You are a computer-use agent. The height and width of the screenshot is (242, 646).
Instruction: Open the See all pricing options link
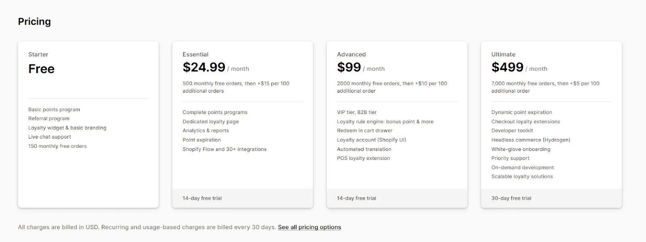tap(309, 227)
